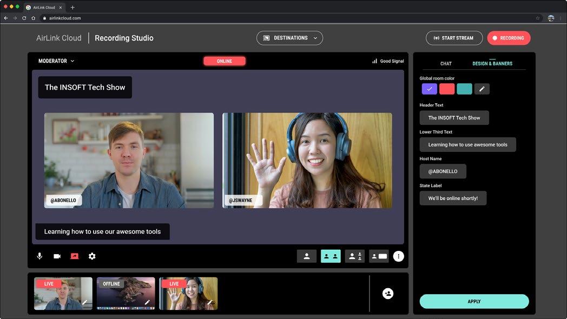Select speaker with list layout
Screen dimensions: 567x319
click(x=355, y=256)
